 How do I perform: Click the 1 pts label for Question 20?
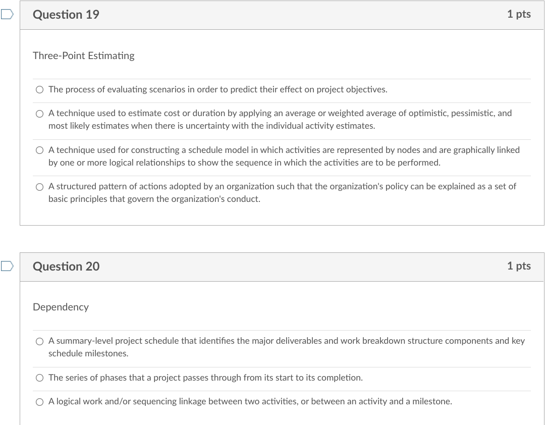tap(518, 266)
